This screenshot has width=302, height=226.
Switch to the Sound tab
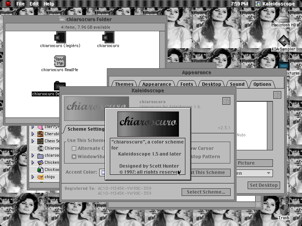pos(237,84)
